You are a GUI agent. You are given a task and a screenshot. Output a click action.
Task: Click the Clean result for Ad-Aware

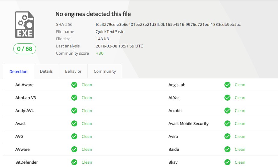pos(87,85)
